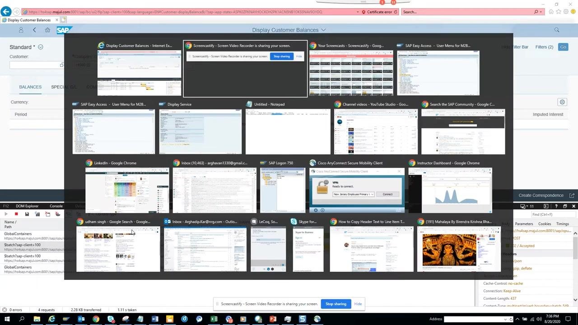Open the SAP shell search icon
Image resolution: width=578 pixels, height=325 pixels.
click(557, 30)
